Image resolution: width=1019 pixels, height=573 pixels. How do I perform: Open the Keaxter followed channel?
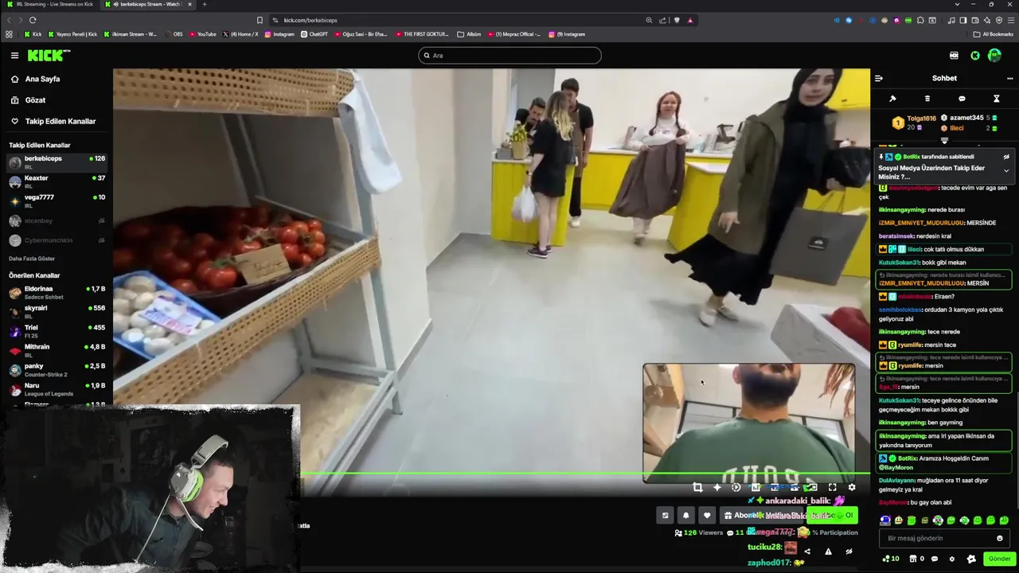pos(56,181)
